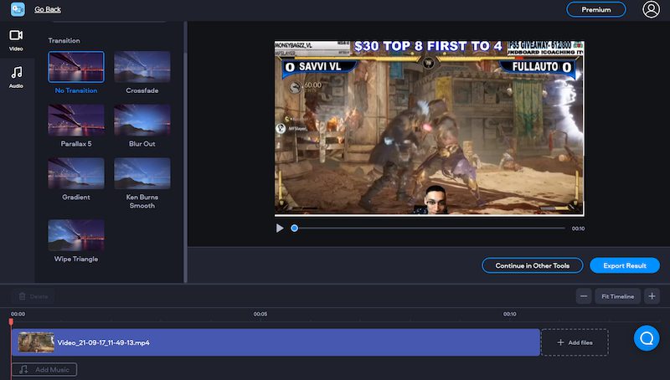Click the clip's thumbnail in timeline
This screenshot has height=380, width=670.
click(36, 342)
